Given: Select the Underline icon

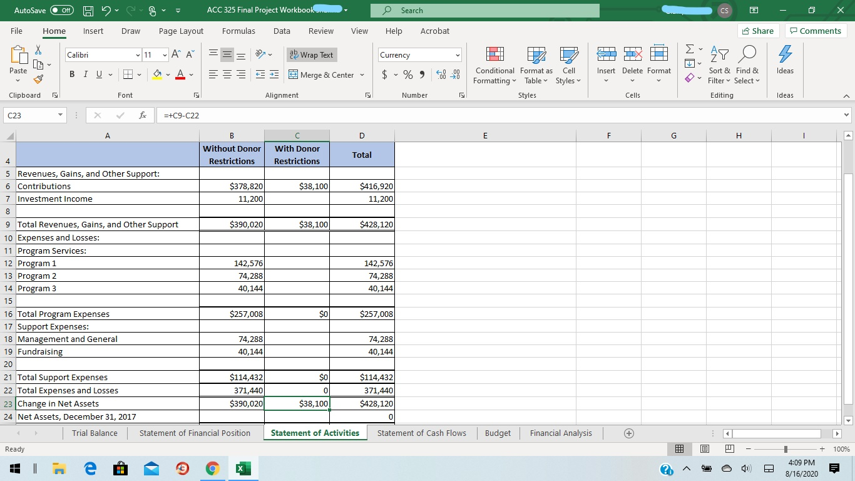Looking at the screenshot, I should [x=99, y=74].
